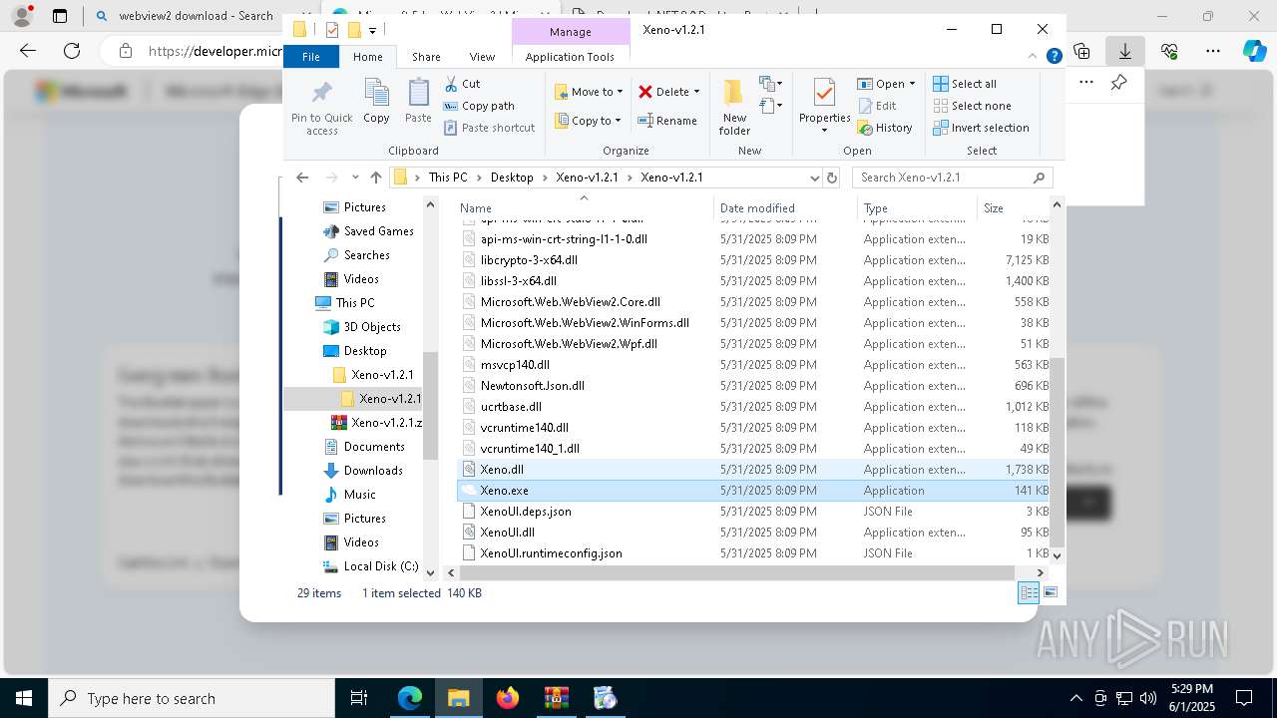
Task: Refresh the Explorer address bar
Action: [x=832, y=178]
